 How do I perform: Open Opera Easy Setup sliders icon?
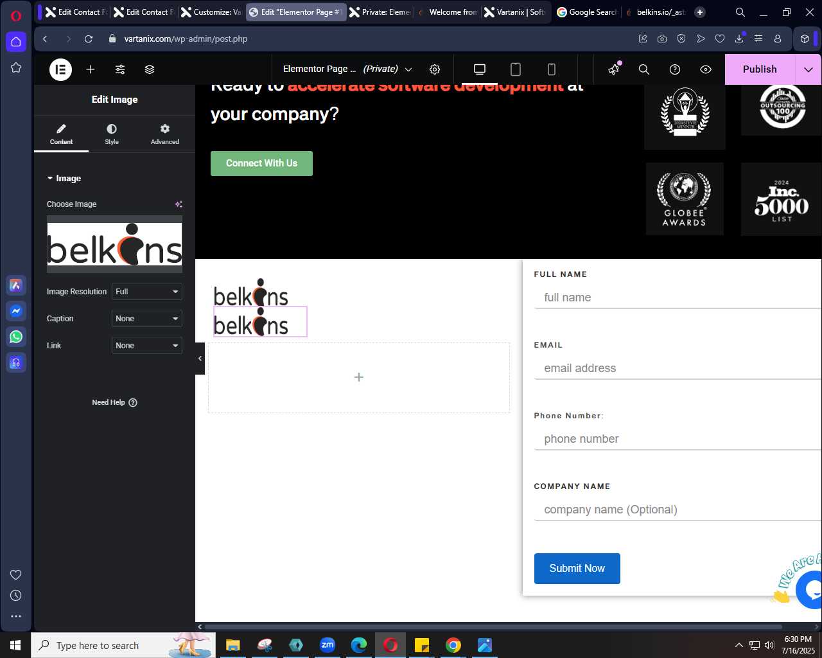tap(758, 39)
